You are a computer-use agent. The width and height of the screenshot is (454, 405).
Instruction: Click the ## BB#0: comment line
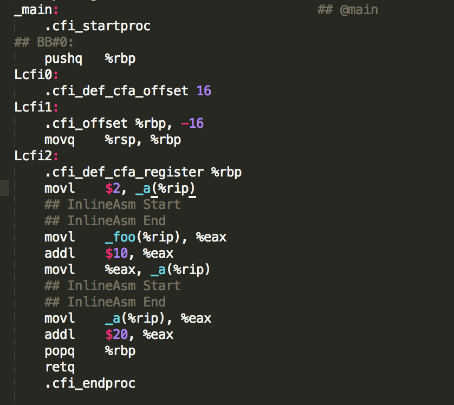coord(43,42)
